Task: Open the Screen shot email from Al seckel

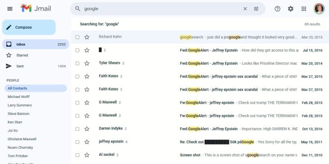Action: tap(200, 155)
